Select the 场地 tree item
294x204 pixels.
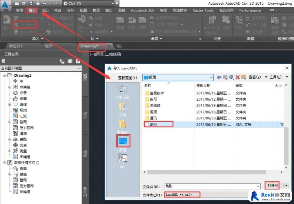(23, 110)
